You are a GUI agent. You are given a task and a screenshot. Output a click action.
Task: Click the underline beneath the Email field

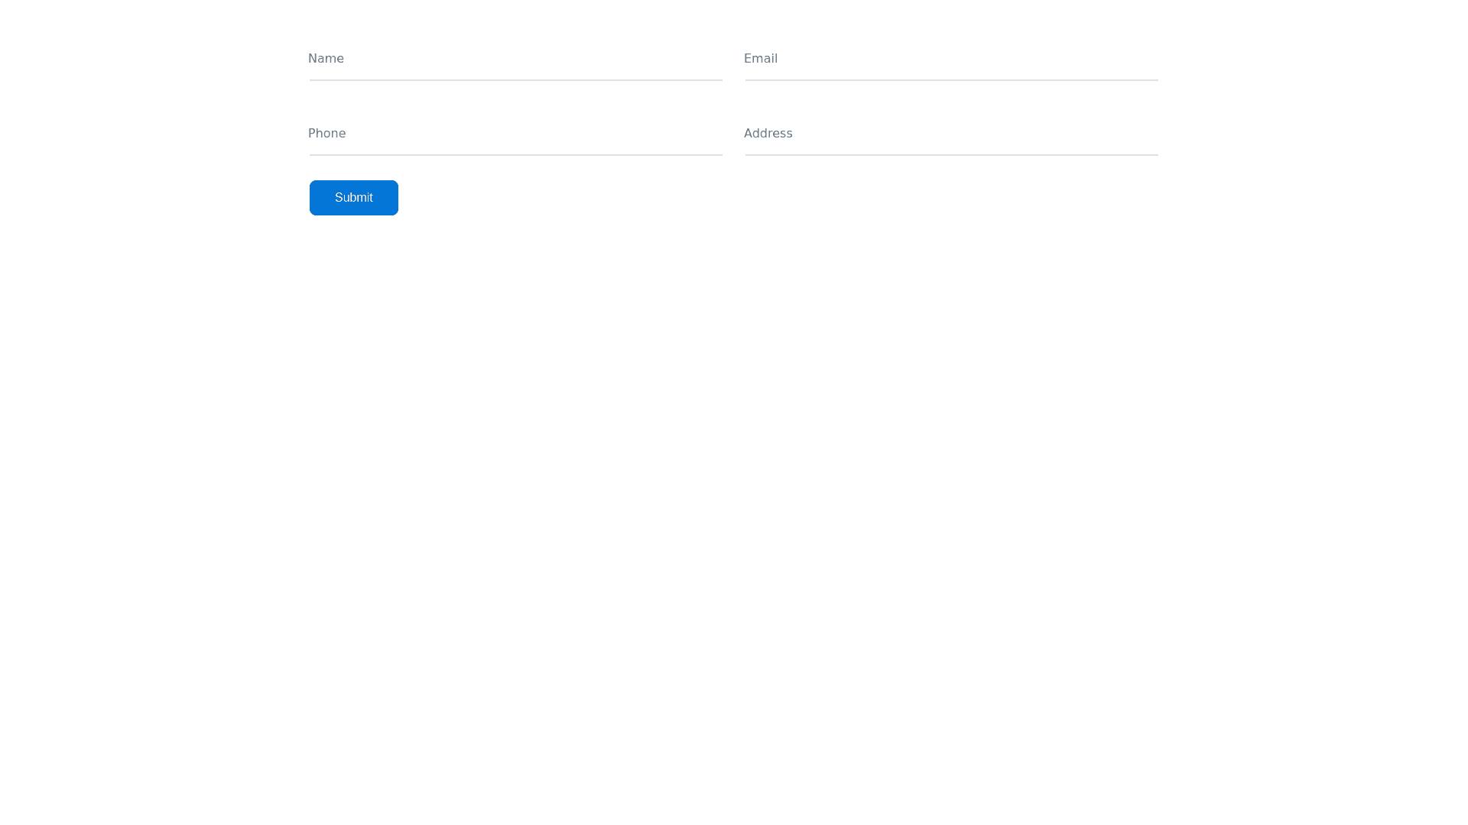(951, 79)
